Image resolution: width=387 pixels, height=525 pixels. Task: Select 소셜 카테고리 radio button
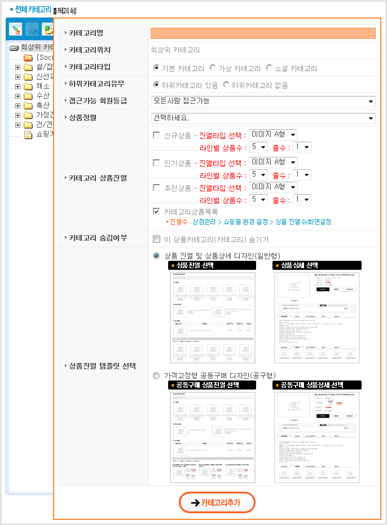269,68
